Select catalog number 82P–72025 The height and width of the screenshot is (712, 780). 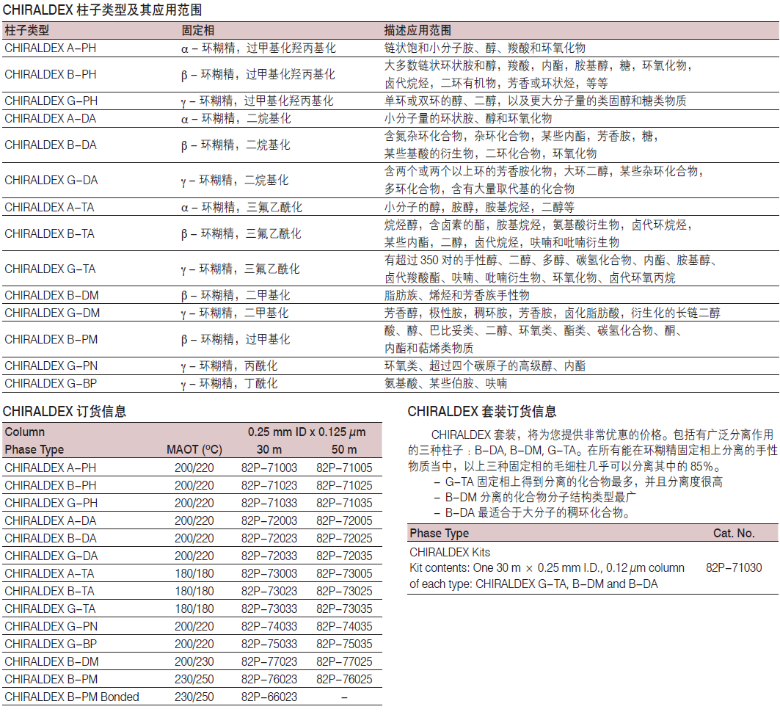tap(344, 538)
